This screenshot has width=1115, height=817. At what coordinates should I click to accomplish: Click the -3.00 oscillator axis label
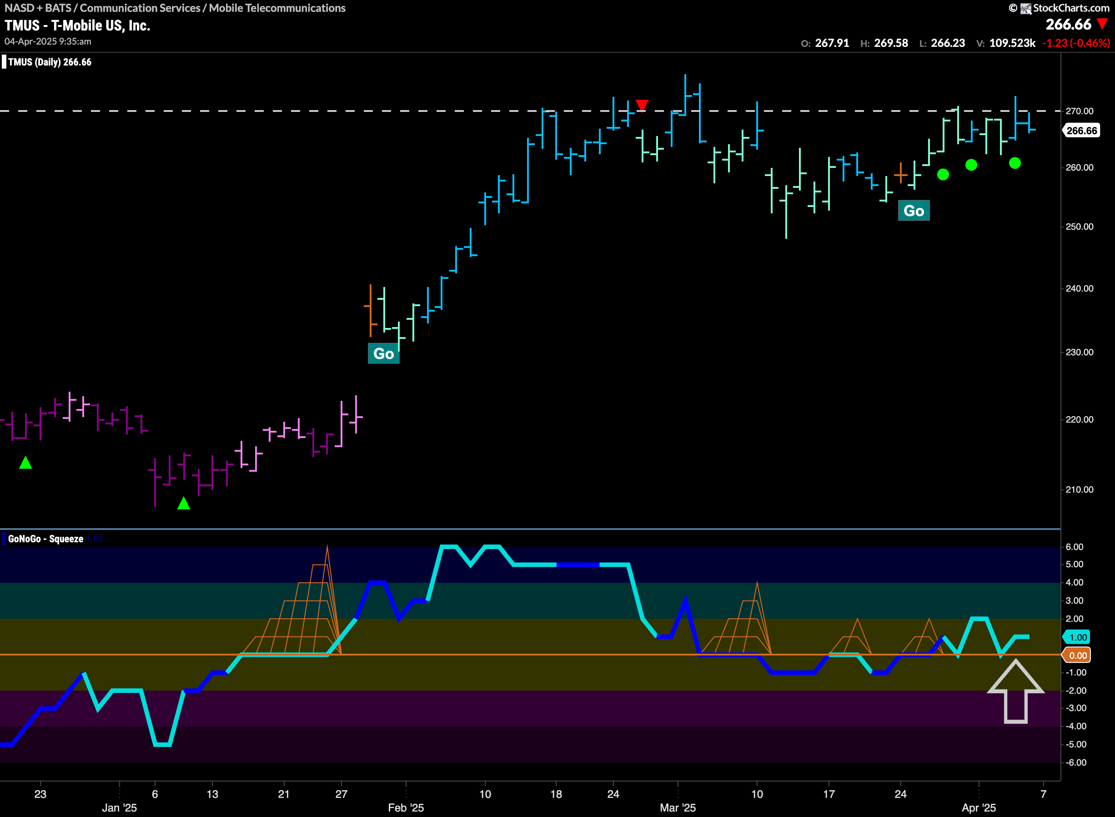click(1075, 708)
